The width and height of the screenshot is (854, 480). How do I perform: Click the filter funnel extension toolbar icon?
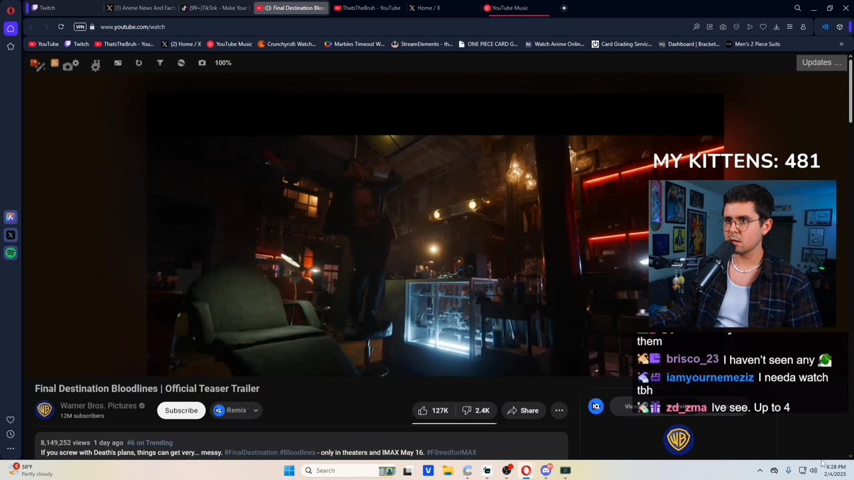(160, 63)
